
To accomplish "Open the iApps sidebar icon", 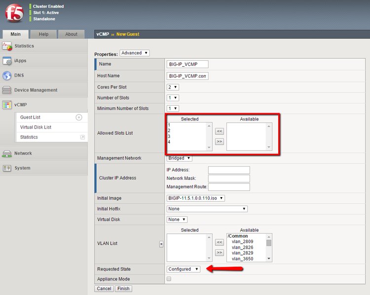I will click(7, 61).
